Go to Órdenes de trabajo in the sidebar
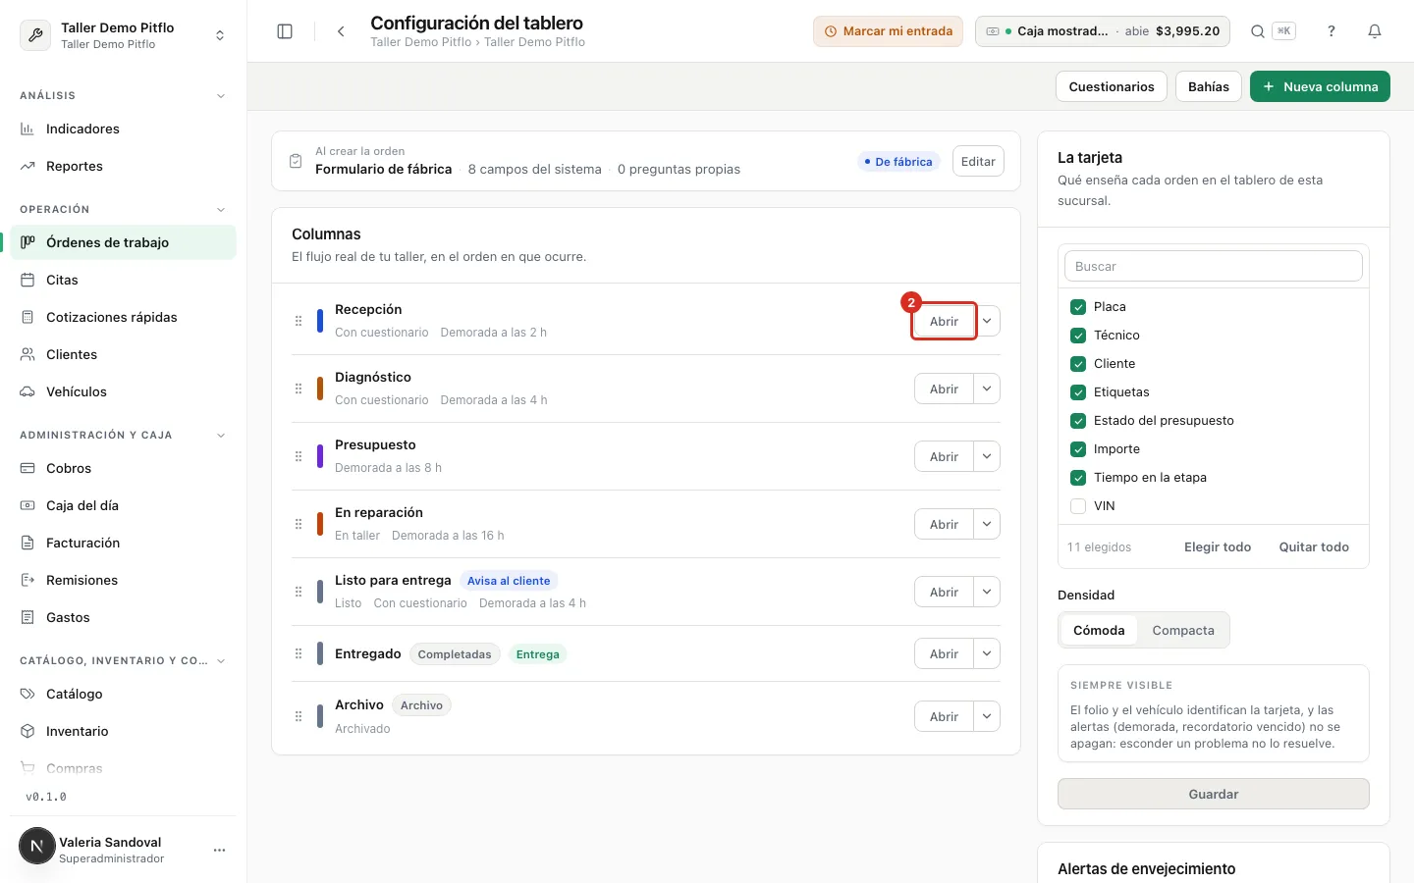The width and height of the screenshot is (1414, 883). [124, 242]
